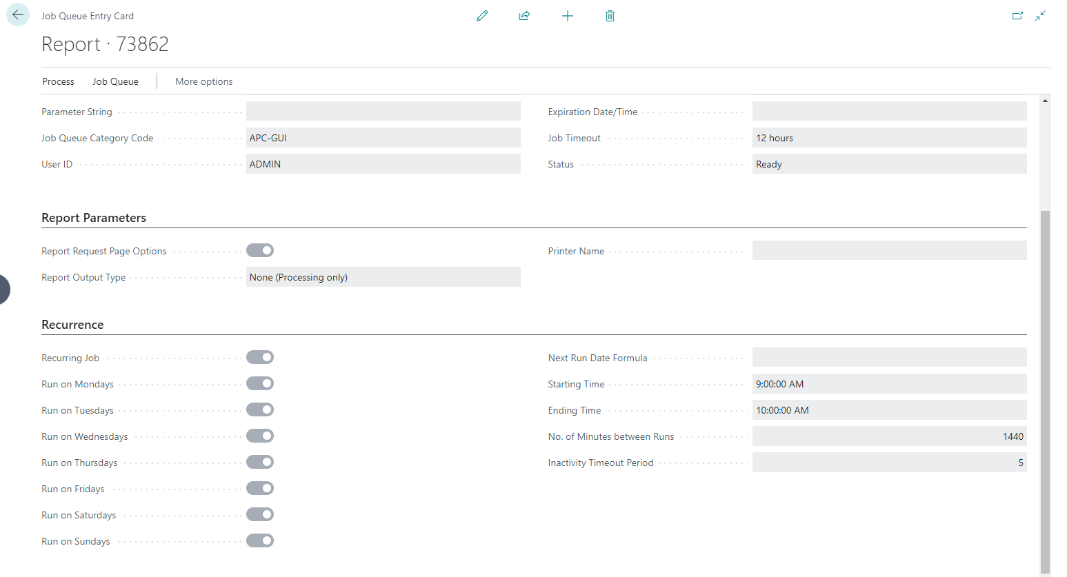Click More options
1067x577 pixels.
pos(203,81)
